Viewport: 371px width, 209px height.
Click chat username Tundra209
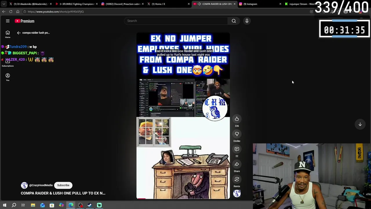18,47
